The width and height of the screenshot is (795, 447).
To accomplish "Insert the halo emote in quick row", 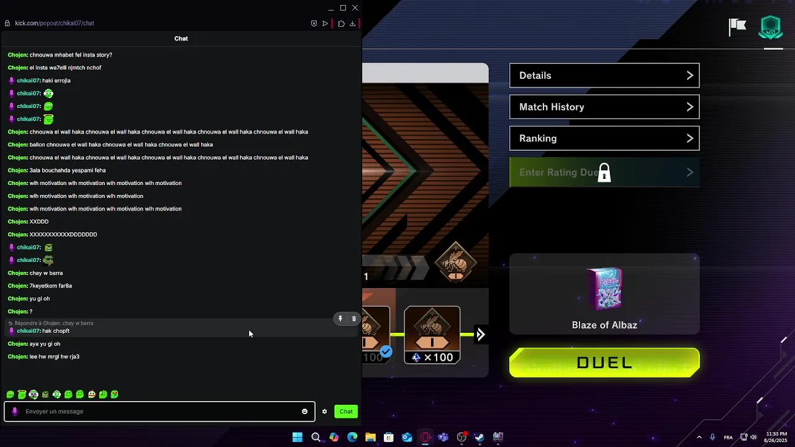I will [x=22, y=394].
